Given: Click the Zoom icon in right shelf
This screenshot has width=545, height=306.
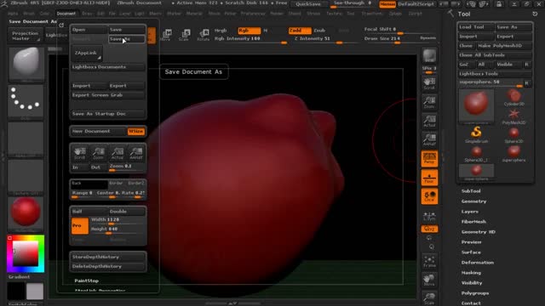Looking at the screenshot, I should (429, 102).
